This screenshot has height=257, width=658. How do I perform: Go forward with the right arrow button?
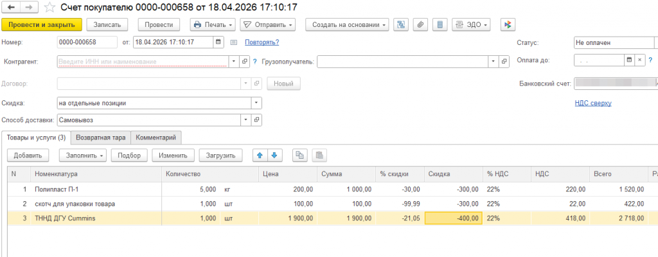pyautogui.click(x=29, y=7)
